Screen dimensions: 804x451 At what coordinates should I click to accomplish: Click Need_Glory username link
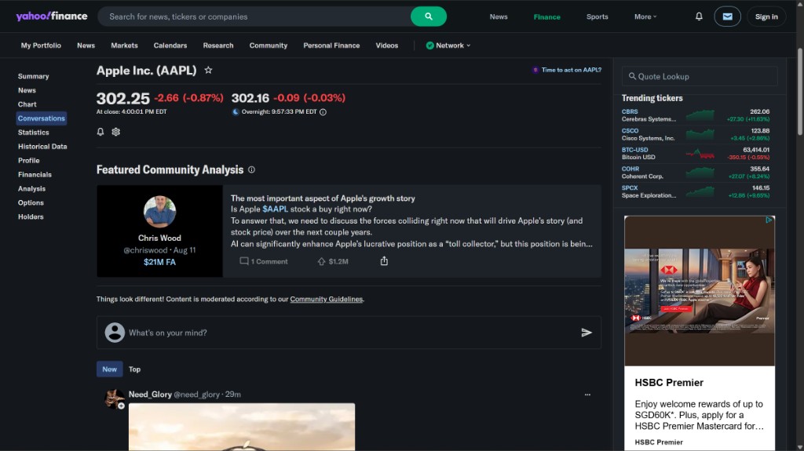[x=150, y=394]
